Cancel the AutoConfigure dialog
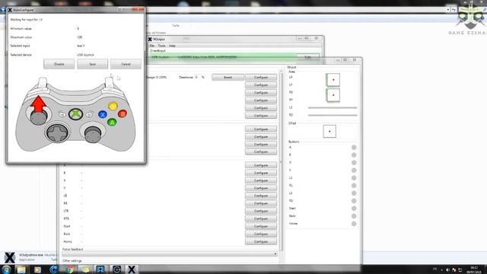Screen dimensions: 487x274 pyautogui.click(x=126, y=64)
